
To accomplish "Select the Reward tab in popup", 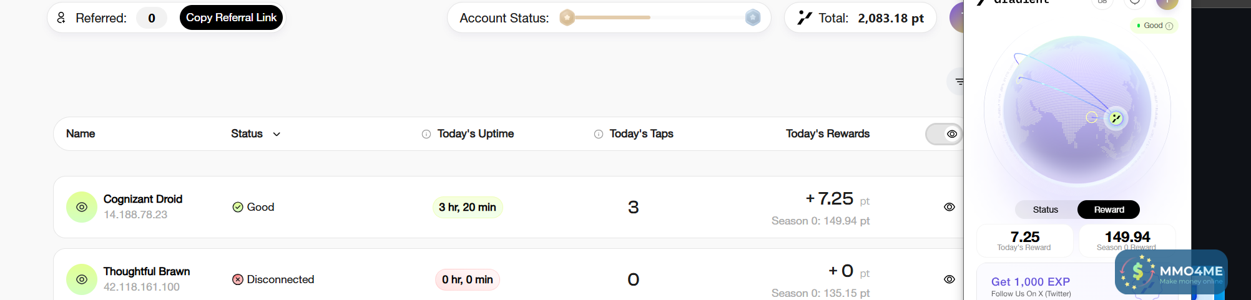I will 1109,210.
